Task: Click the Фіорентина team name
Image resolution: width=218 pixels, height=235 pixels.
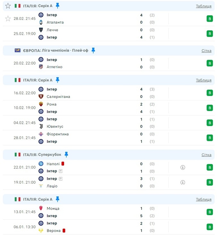Action: (58, 134)
